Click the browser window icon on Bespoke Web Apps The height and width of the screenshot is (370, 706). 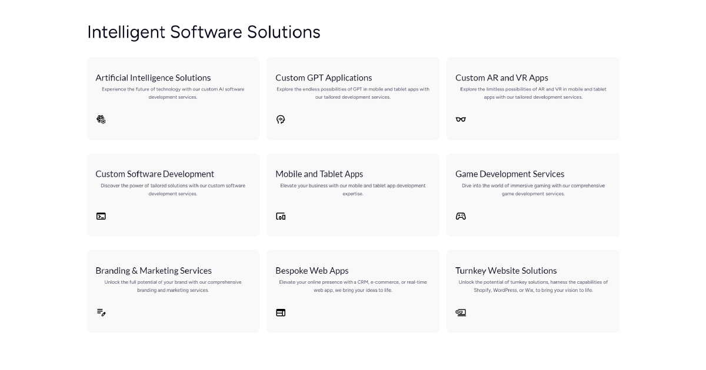coord(281,312)
